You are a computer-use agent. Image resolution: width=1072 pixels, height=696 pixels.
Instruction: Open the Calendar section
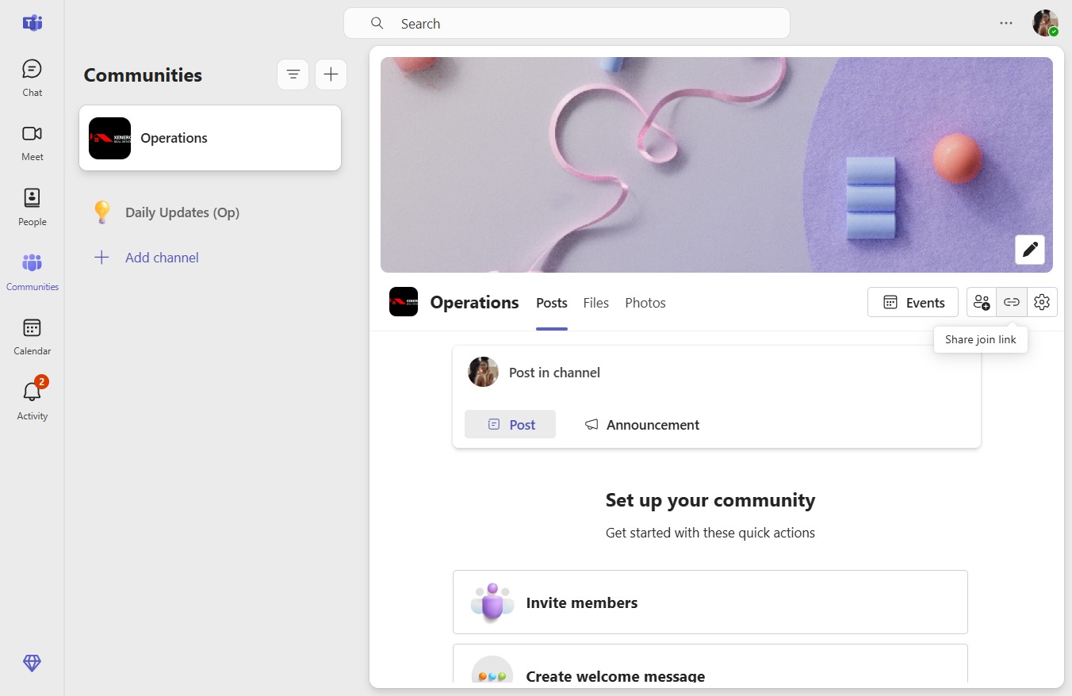click(32, 337)
